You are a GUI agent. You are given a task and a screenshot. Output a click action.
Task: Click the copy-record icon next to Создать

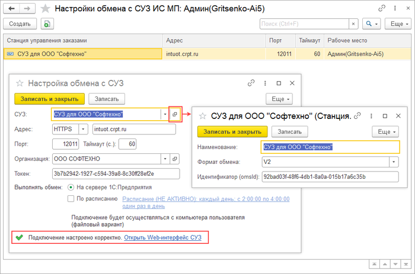pos(47,24)
